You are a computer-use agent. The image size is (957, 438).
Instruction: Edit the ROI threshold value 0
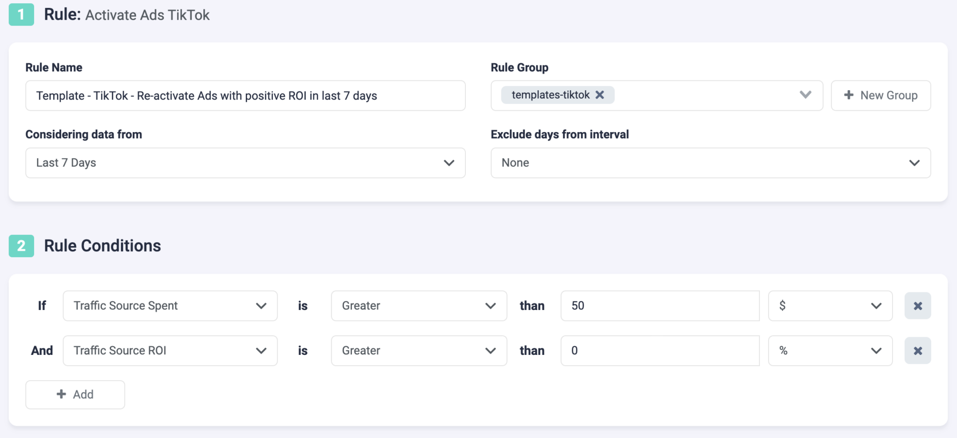click(659, 351)
